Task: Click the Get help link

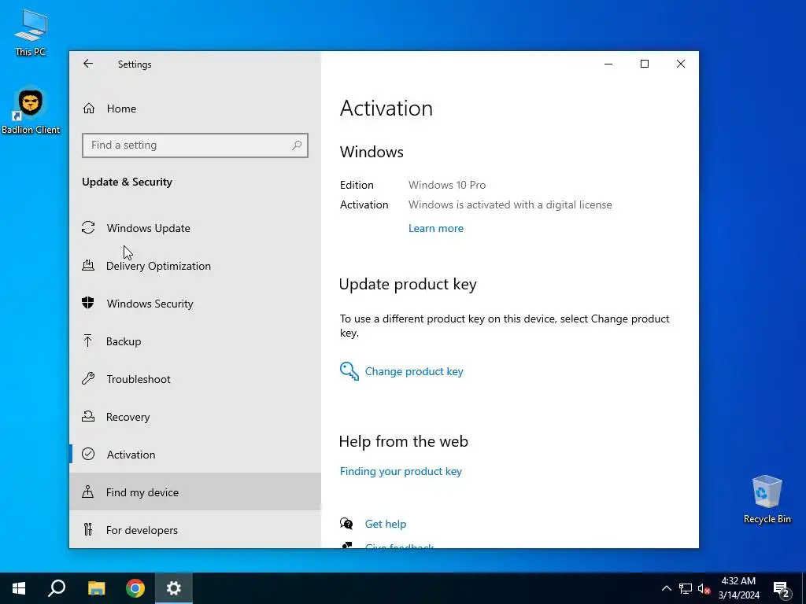Action: (386, 523)
